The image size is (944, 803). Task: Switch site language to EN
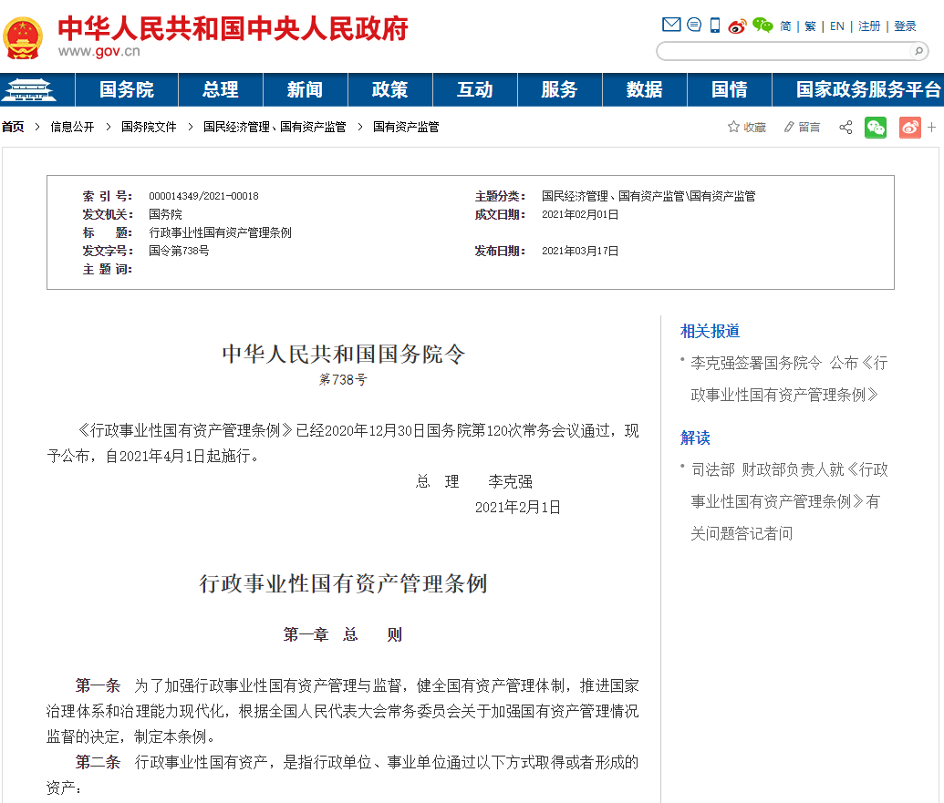pos(836,26)
